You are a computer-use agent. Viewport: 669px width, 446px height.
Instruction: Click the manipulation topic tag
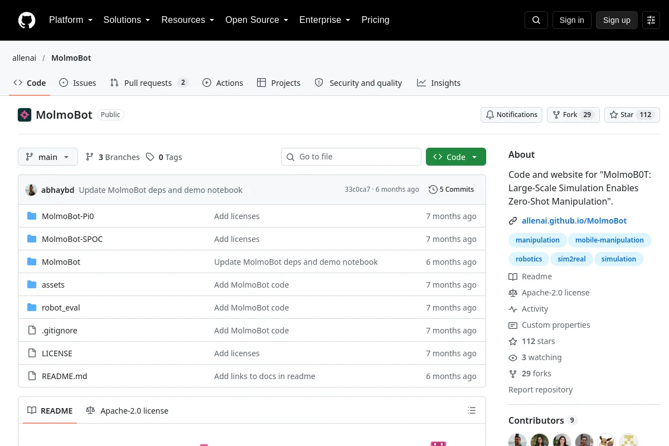click(537, 240)
